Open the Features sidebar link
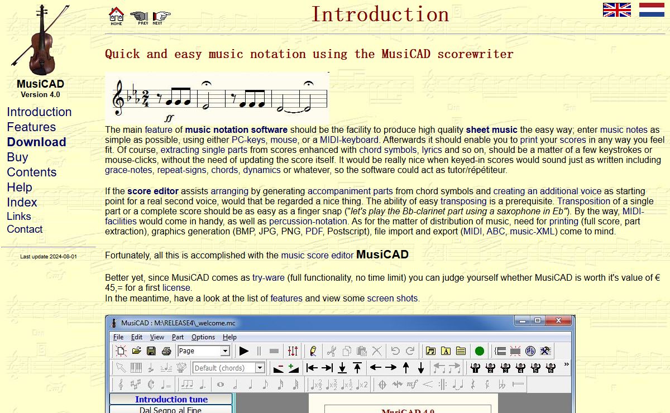The image size is (670, 413). pyautogui.click(x=31, y=127)
